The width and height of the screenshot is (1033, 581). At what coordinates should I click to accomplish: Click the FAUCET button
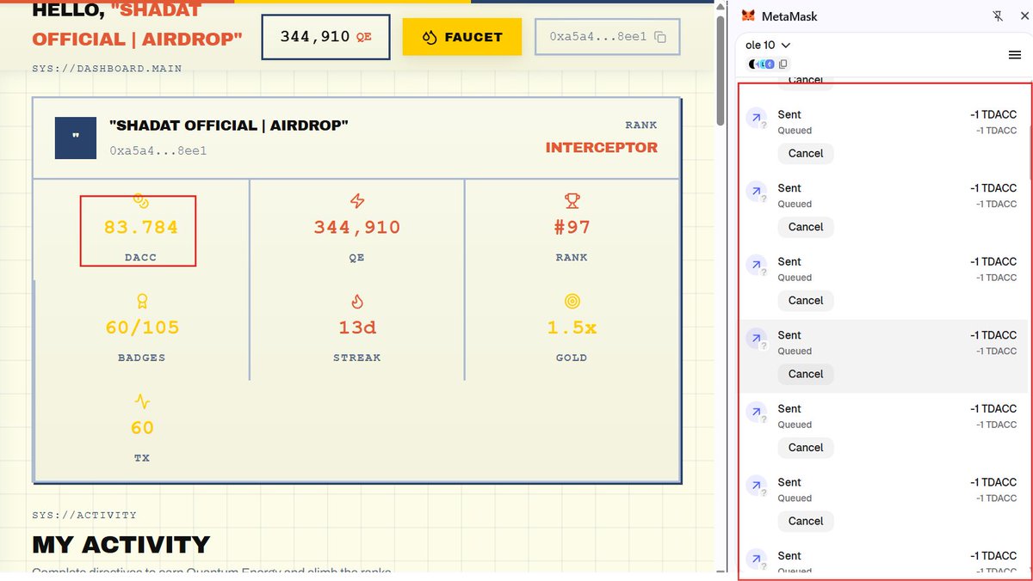[x=462, y=37]
